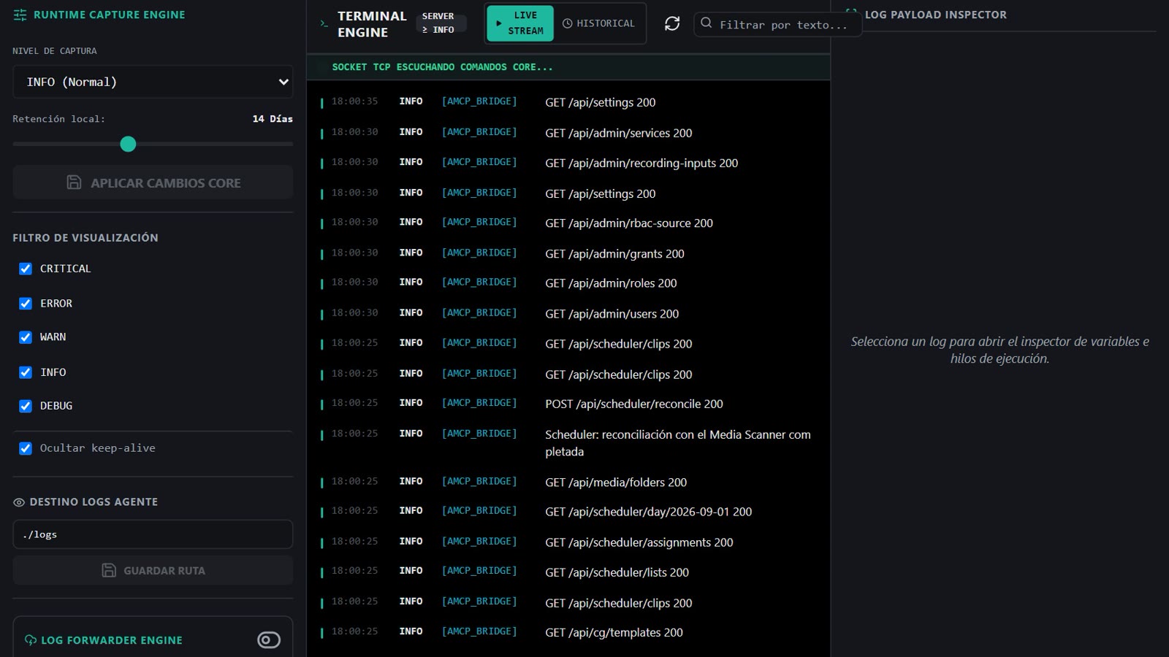Uncheck Ocultar keep-alive option
The width and height of the screenshot is (1169, 657).
(x=26, y=448)
